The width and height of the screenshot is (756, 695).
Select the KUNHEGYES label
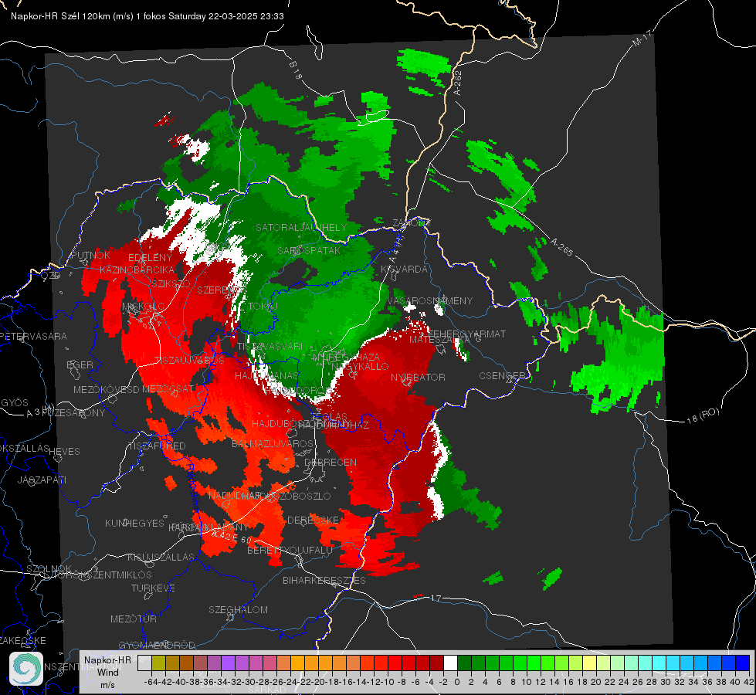(134, 524)
